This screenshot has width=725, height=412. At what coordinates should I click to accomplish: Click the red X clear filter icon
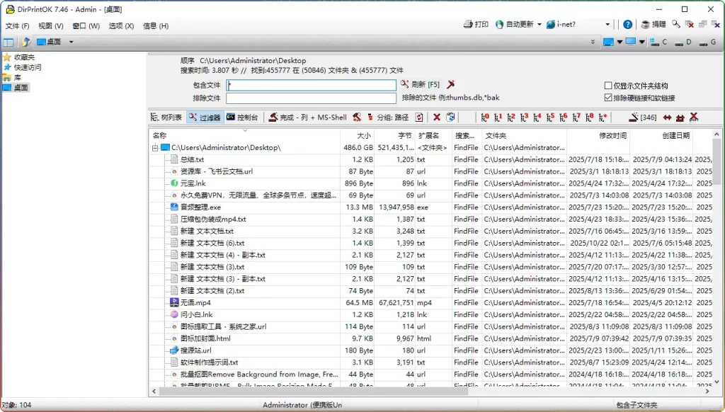pos(437,117)
